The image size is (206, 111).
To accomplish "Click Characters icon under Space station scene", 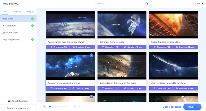I will [x=51, y=47].
